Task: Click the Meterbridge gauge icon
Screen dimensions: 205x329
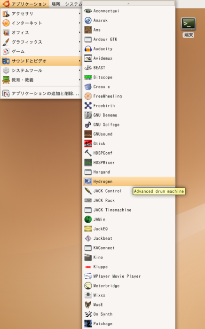Action: coord(88,286)
